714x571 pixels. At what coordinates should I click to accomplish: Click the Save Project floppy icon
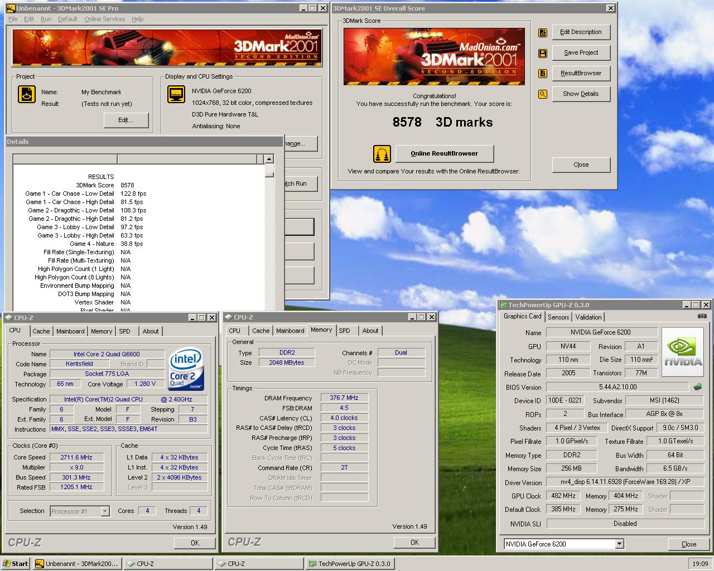(542, 54)
